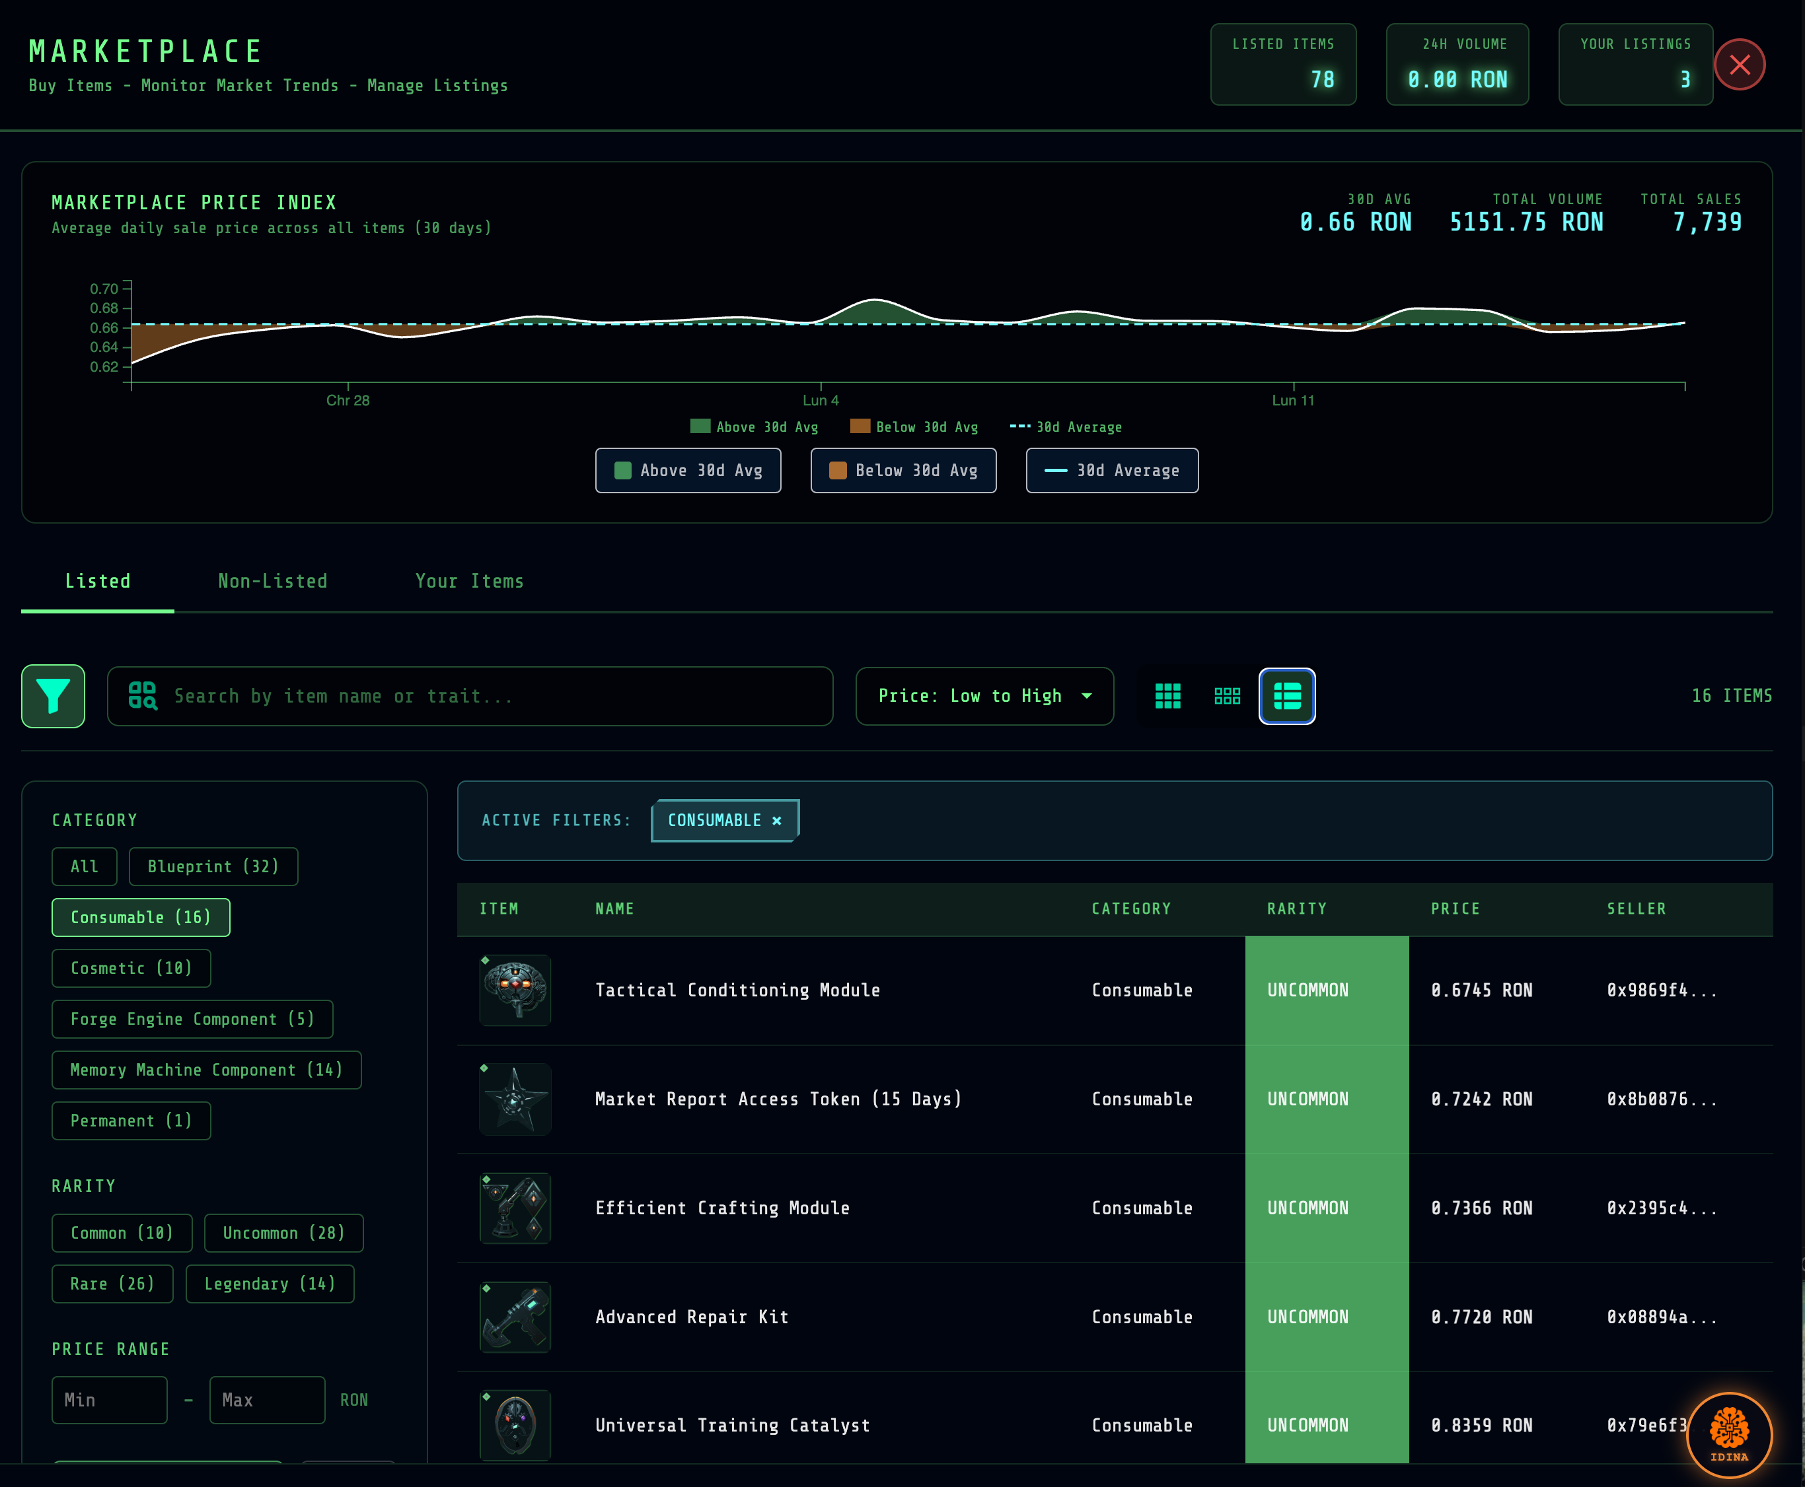
Task: Toggle the 30d Average line series
Action: pyautogui.click(x=1112, y=470)
